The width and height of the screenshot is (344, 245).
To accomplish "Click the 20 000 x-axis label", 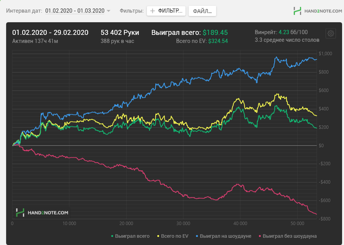I will (126, 223).
